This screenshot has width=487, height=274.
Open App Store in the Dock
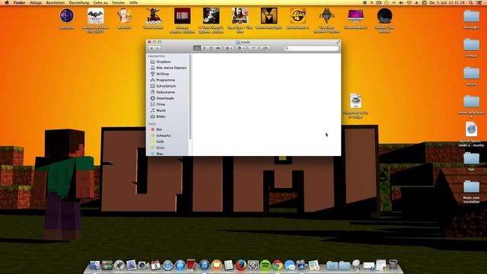pyautogui.click(x=180, y=265)
